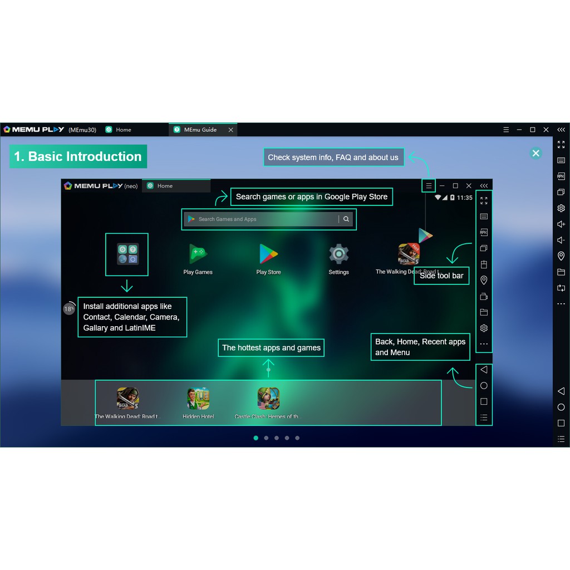Collapse the sidebar with triple chevron

(561, 130)
